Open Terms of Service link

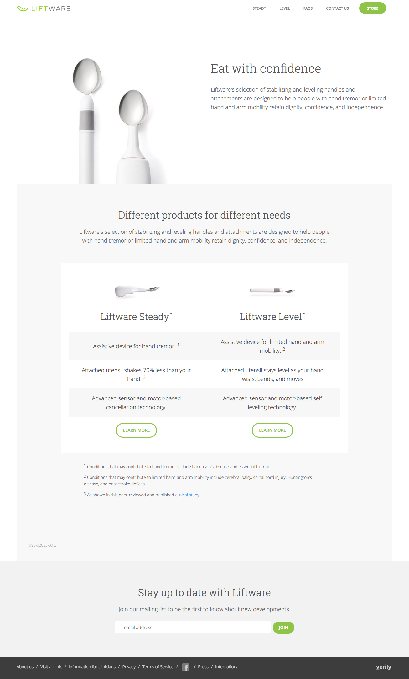click(x=158, y=667)
